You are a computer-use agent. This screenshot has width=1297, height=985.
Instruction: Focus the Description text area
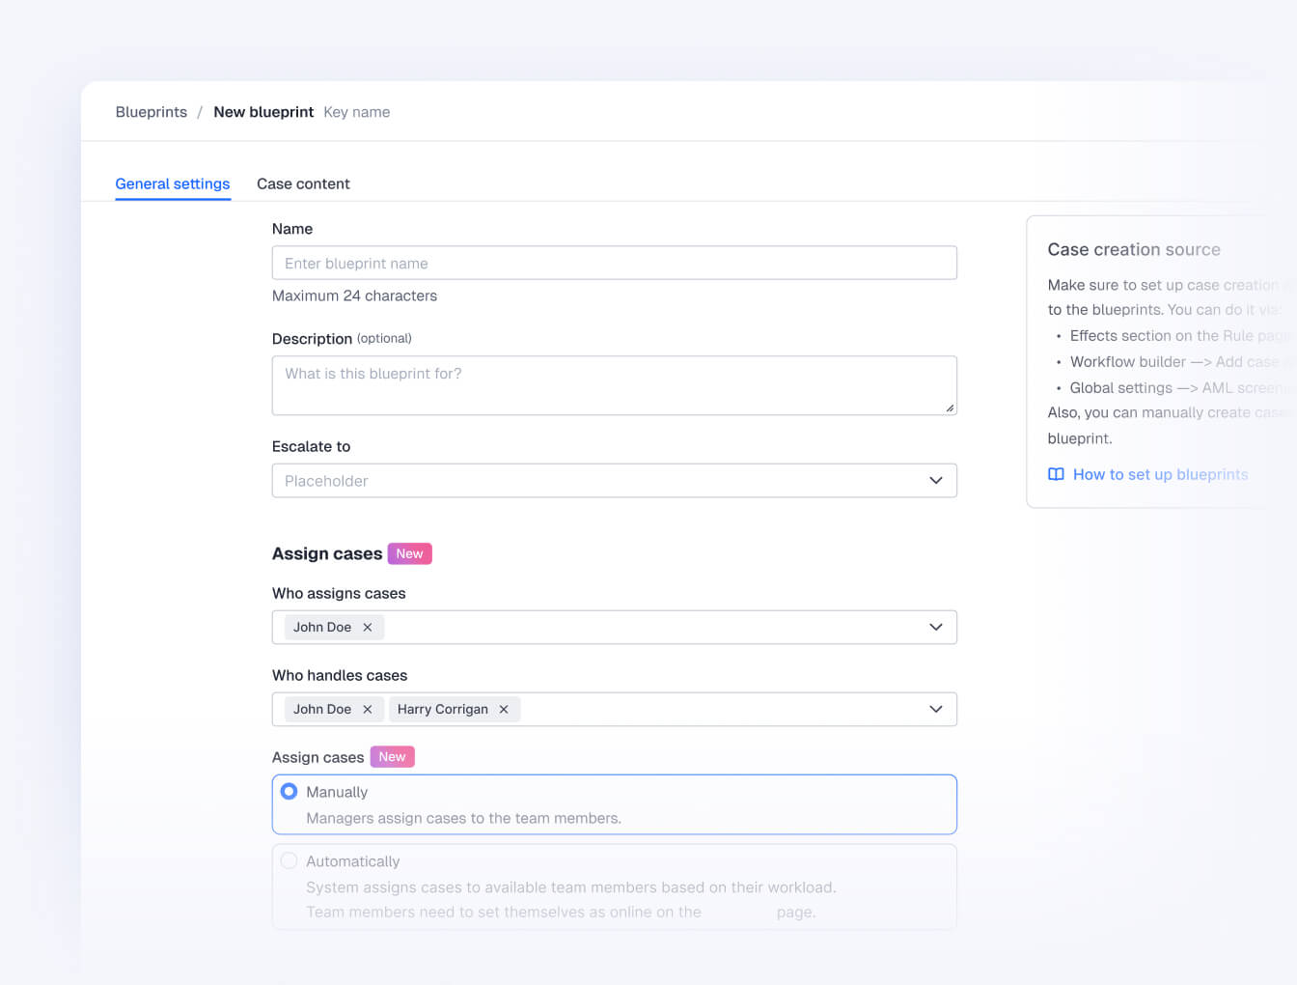pyautogui.click(x=615, y=385)
